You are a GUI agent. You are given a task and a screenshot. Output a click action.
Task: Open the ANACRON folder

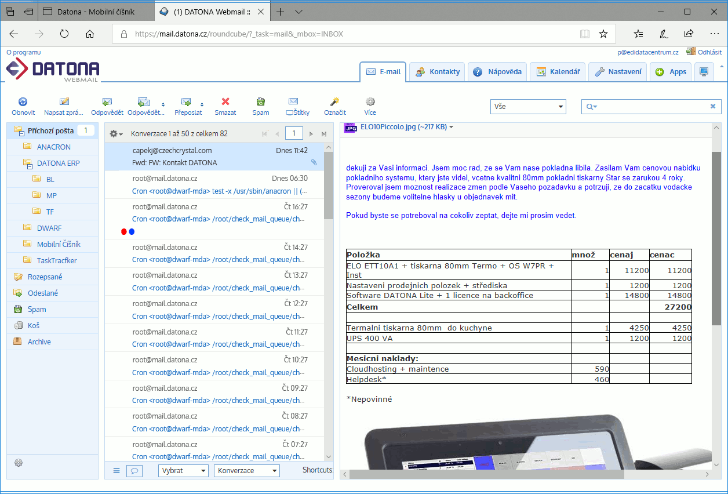[54, 147]
